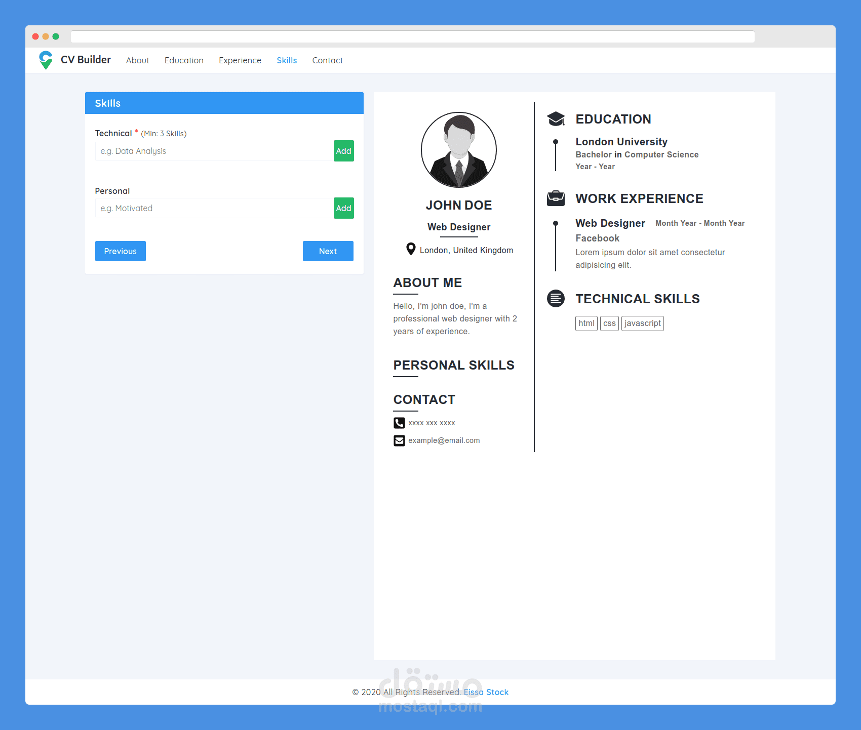Screen dimensions: 861x730
Task: Click the red window dot
Action: [35, 36]
